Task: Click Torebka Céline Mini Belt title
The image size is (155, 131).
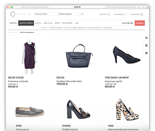Action: tap(69, 81)
